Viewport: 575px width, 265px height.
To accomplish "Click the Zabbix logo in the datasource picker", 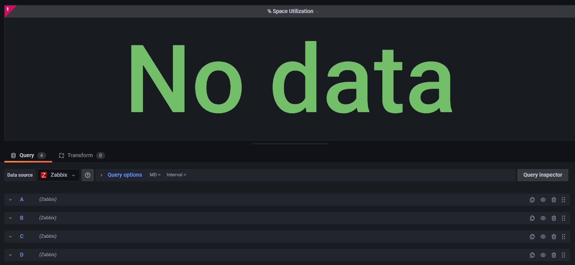I will tap(43, 175).
